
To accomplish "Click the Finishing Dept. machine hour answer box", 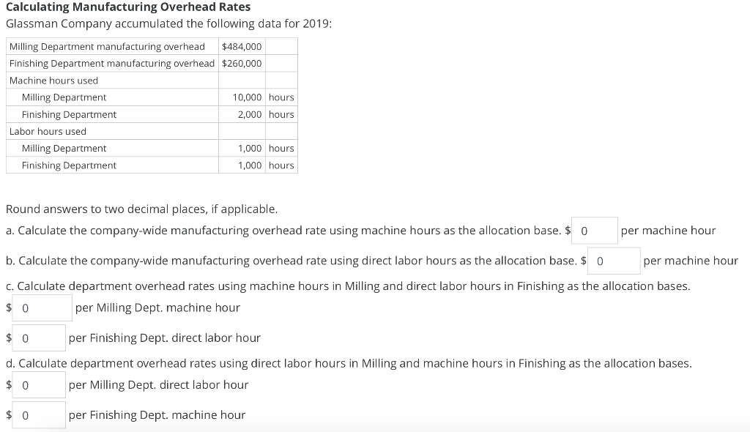I will (38, 414).
